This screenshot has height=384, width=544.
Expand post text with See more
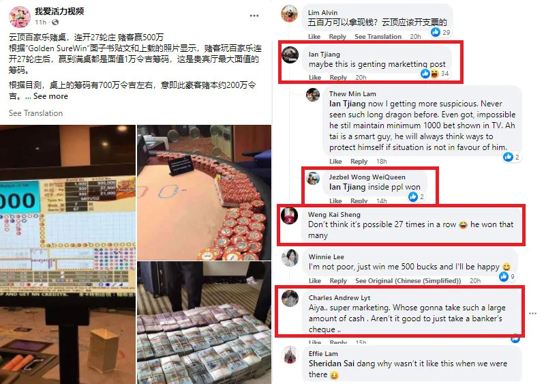point(50,97)
